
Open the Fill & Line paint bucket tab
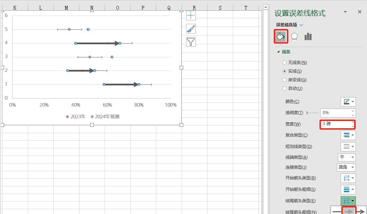click(281, 36)
